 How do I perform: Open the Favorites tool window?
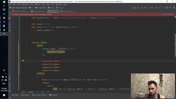pos(10,87)
